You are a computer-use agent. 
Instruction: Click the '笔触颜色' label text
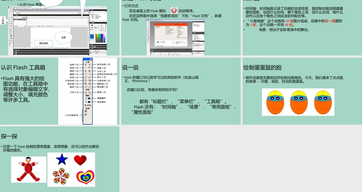coord(101,98)
